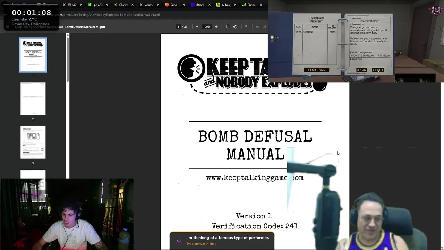The image size is (444, 250).
Task: Select page 3 thumbnail in sidebar
Action: [x=33, y=142]
